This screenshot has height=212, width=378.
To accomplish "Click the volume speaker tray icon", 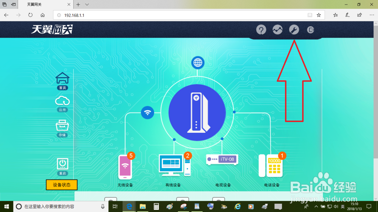I will coord(336,206).
